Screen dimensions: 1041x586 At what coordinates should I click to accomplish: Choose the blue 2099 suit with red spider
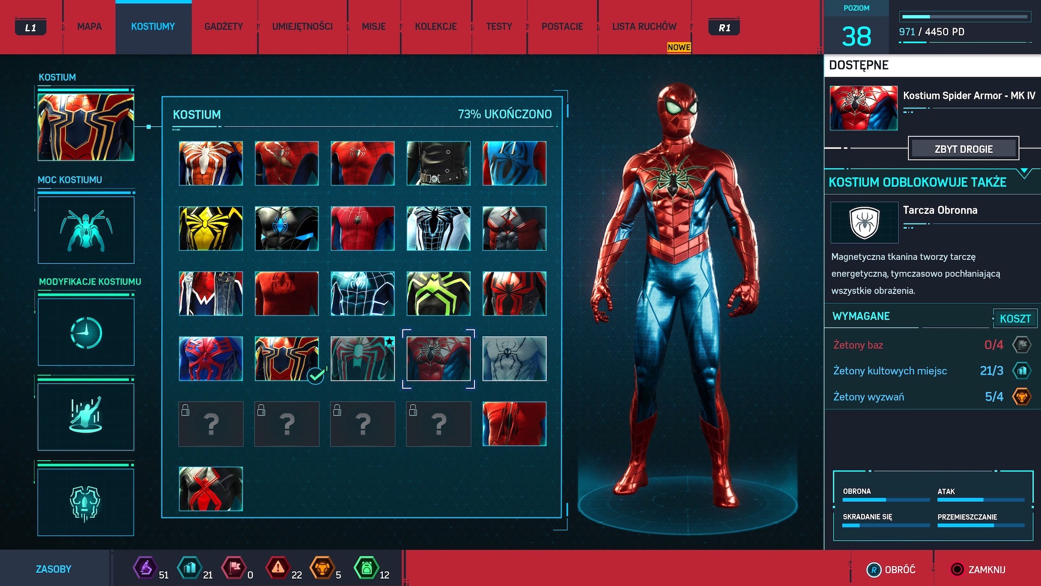[211, 359]
